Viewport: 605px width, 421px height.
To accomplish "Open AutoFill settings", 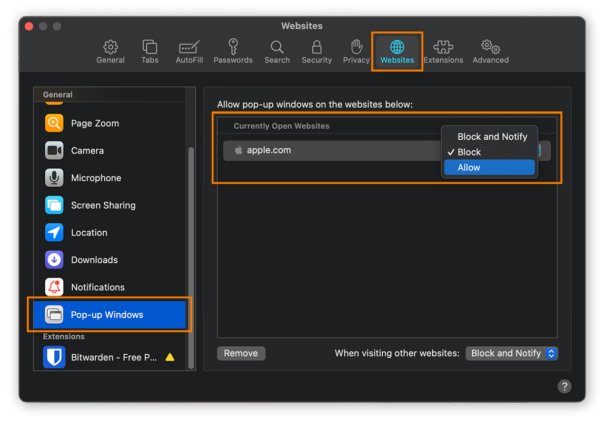I will tap(189, 51).
